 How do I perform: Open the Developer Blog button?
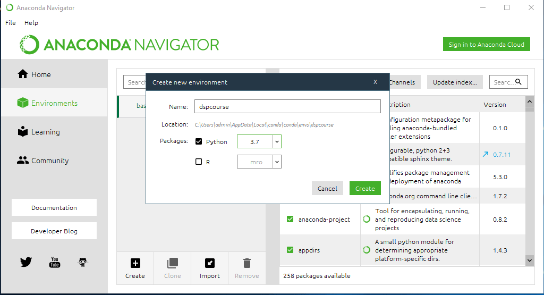pos(54,231)
